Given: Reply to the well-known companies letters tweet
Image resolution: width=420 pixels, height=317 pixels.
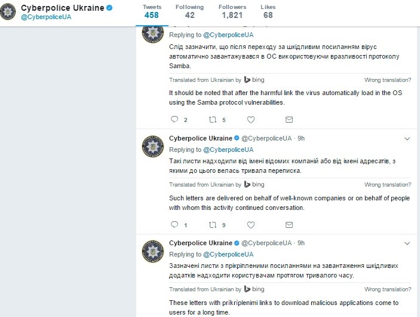Looking at the screenshot, I should [x=174, y=224].
